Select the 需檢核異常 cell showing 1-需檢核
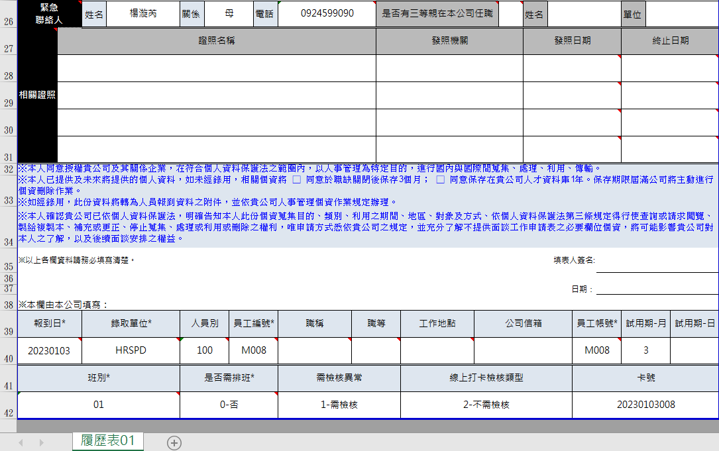 coord(339,405)
